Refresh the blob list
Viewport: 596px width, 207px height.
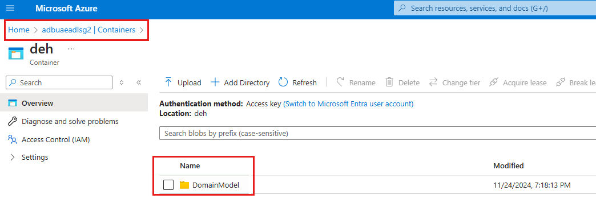click(x=297, y=82)
